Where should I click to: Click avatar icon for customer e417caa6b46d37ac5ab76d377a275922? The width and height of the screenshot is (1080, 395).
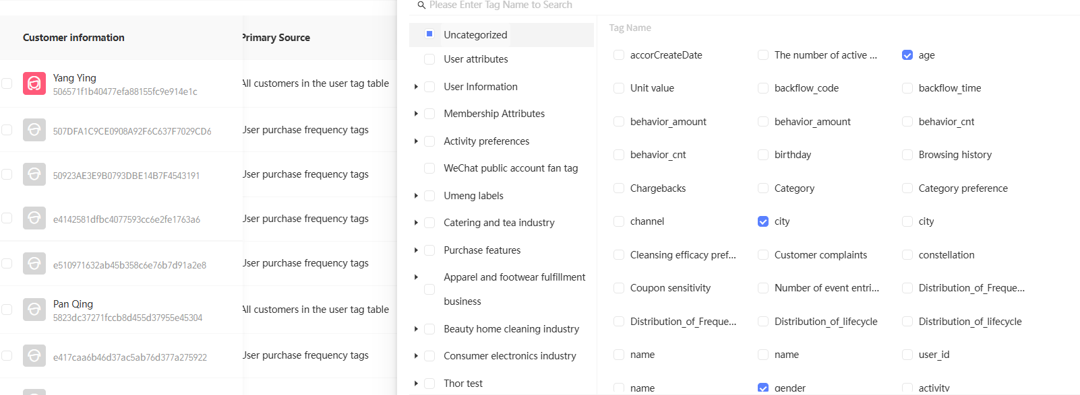pos(34,356)
